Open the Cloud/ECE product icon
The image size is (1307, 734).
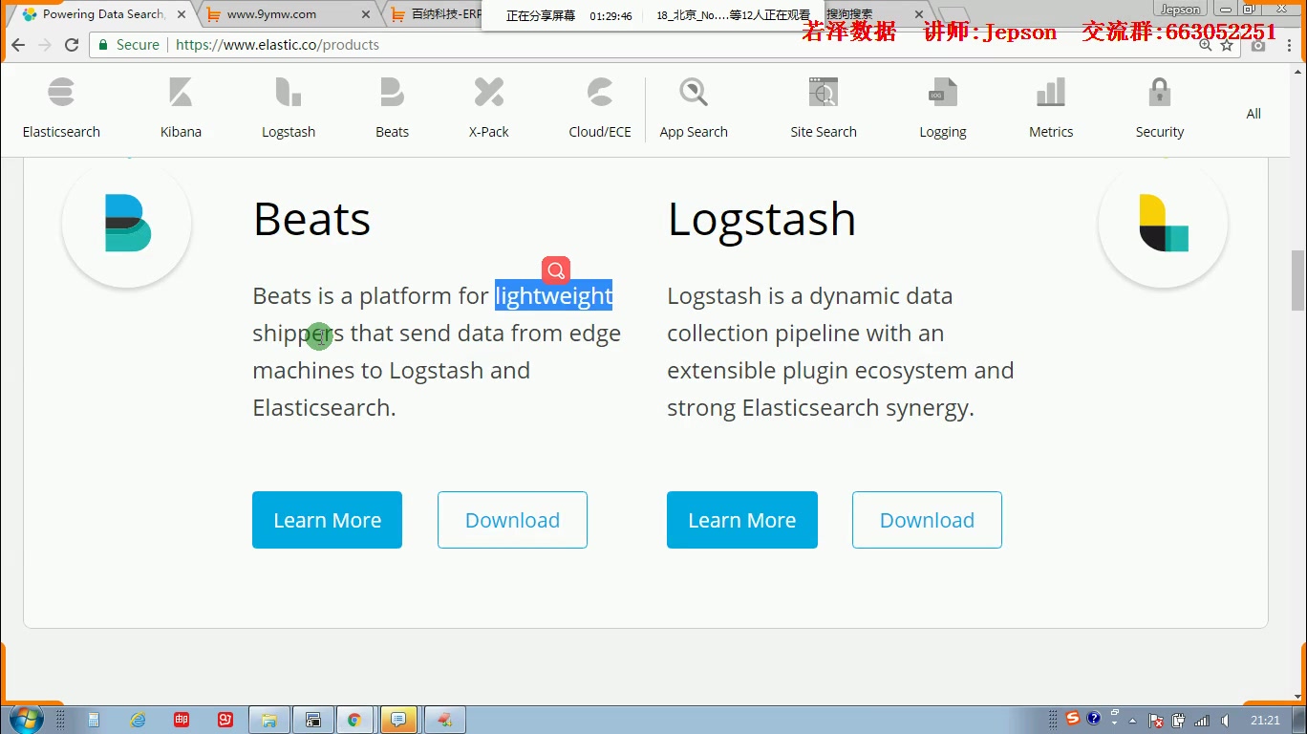pyautogui.click(x=600, y=93)
